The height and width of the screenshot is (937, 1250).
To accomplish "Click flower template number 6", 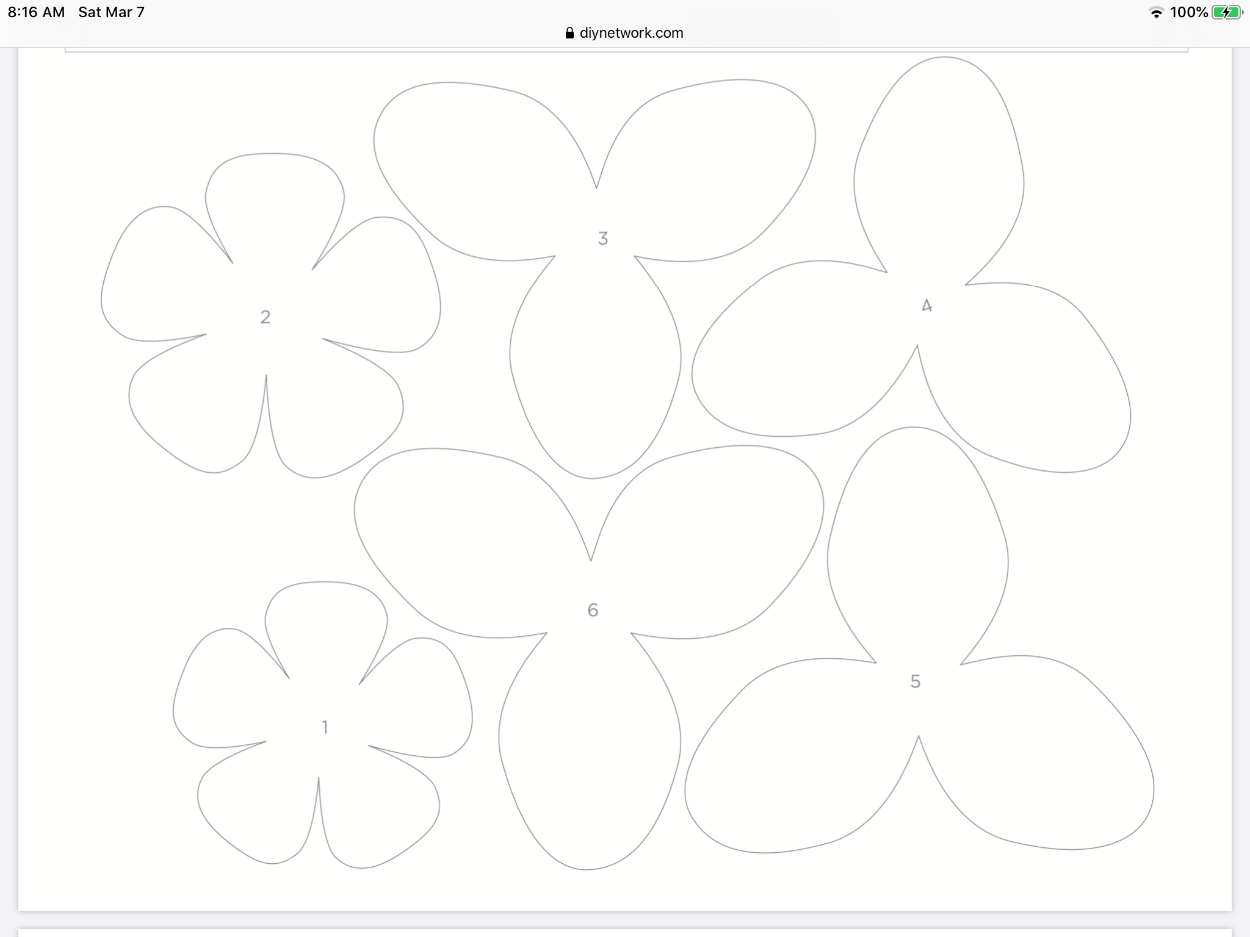I will click(x=591, y=608).
